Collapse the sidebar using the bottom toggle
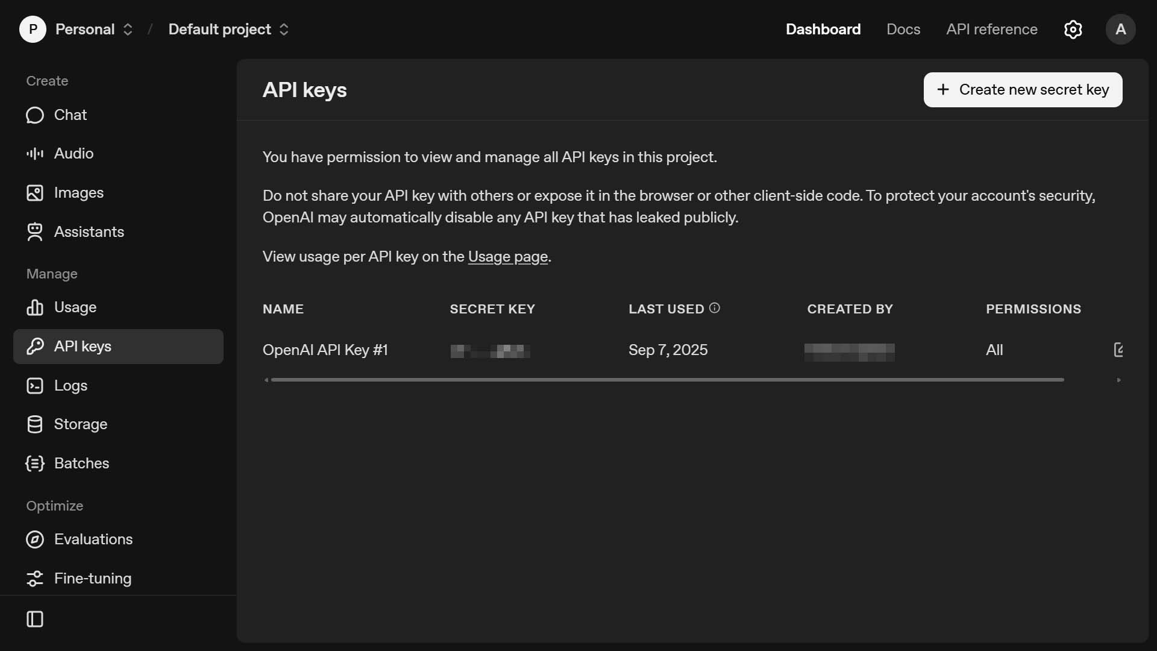 [x=36, y=619]
